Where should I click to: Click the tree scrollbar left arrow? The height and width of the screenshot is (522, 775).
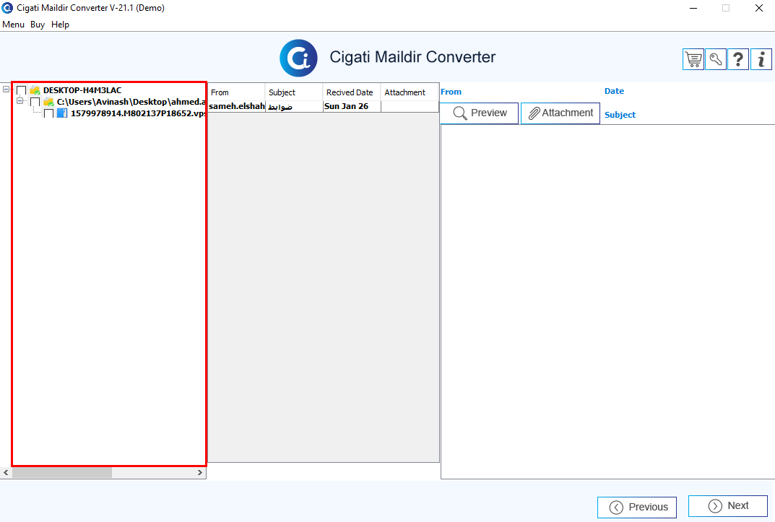tap(6, 473)
